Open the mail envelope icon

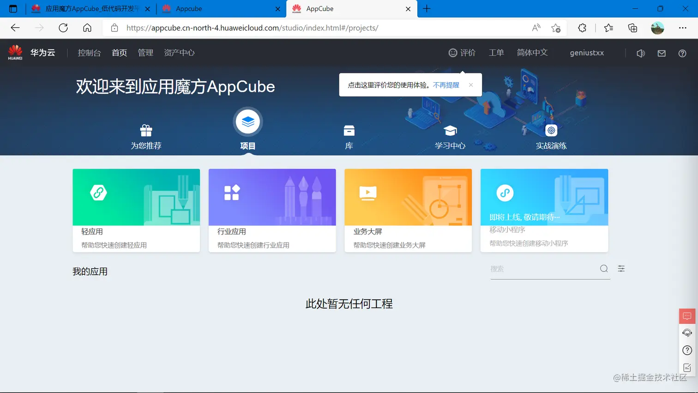(x=662, y=53)
